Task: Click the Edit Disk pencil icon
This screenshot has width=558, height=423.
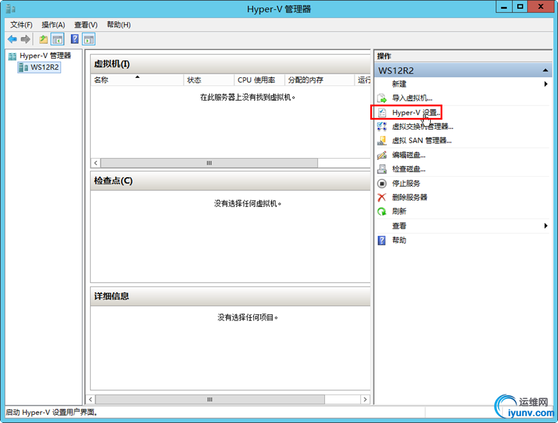Action: 382,155
